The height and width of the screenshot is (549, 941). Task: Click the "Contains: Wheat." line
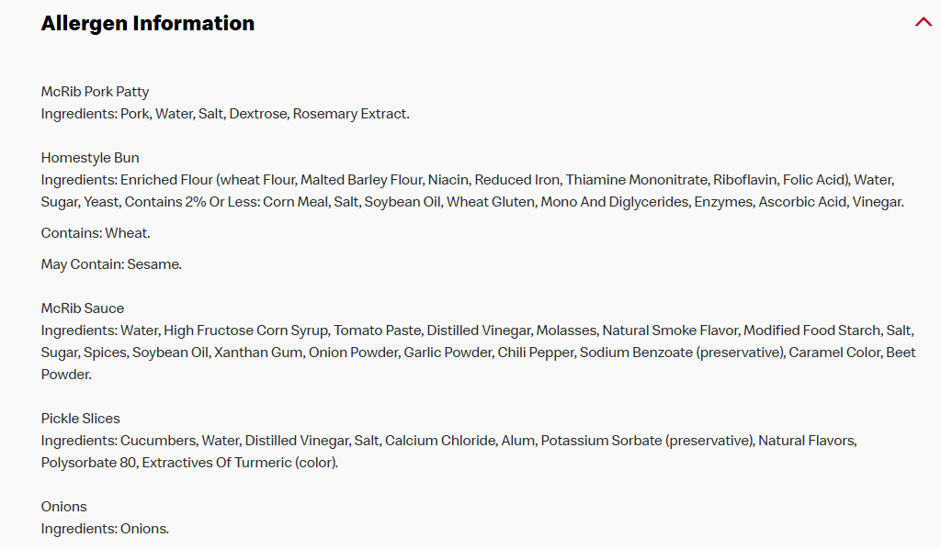96,233
